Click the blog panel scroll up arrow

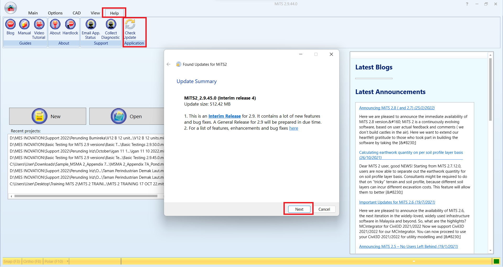click(490, 55)
